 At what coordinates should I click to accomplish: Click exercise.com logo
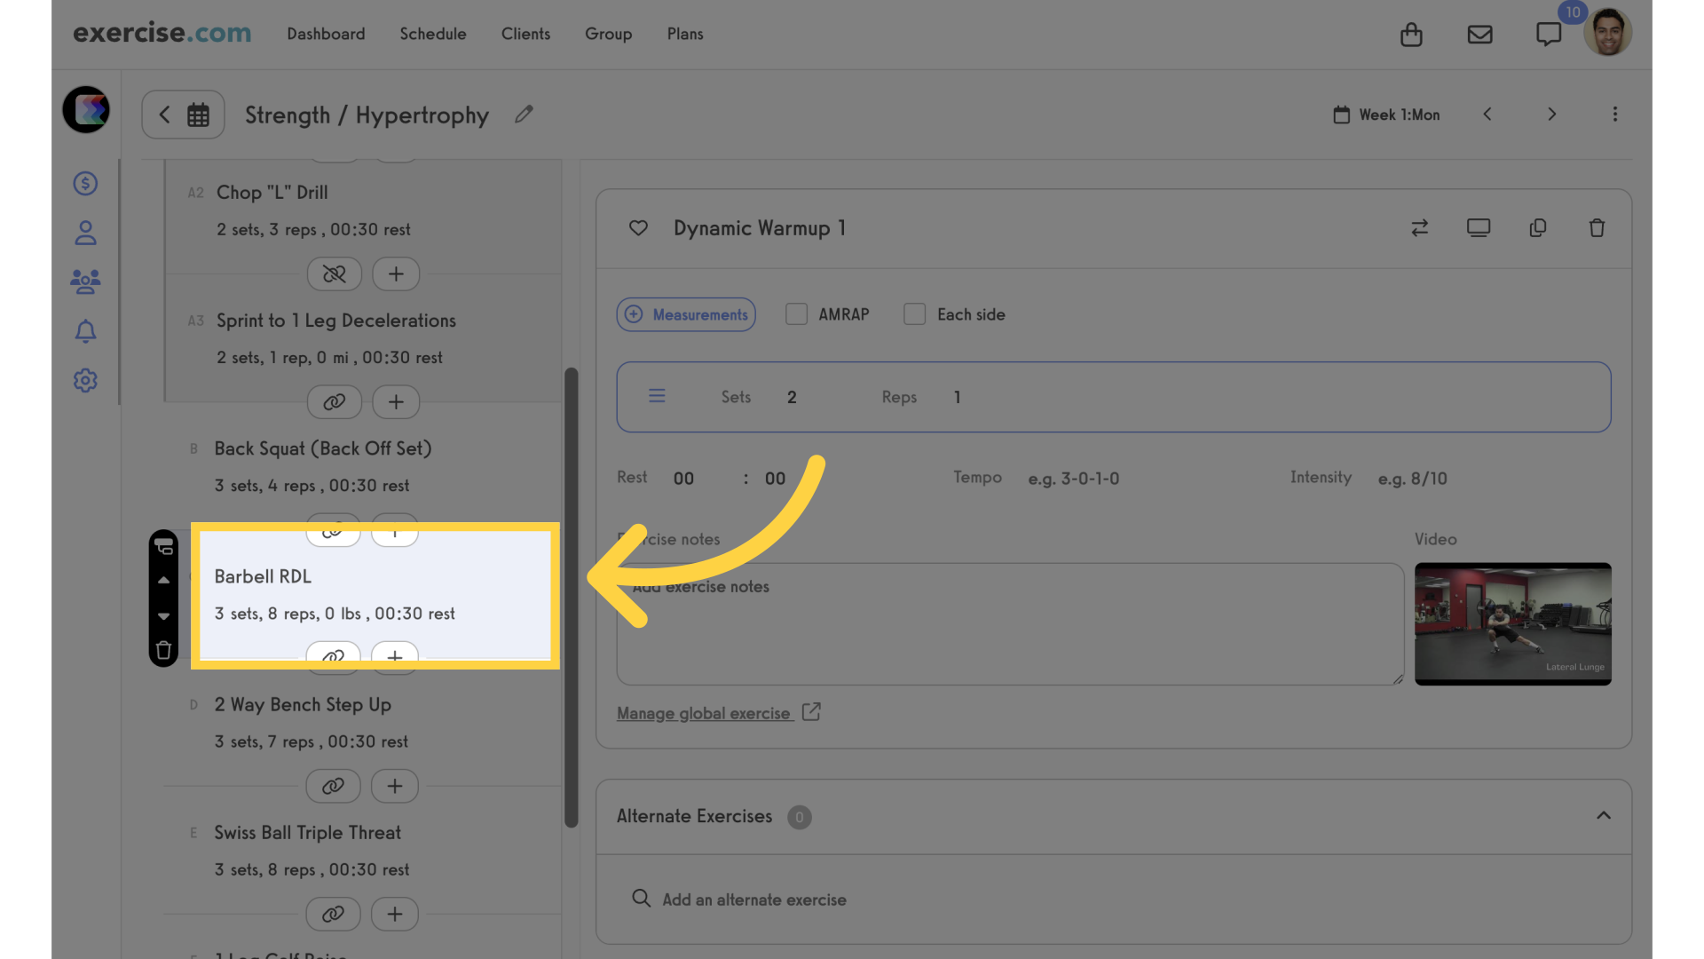point(162,33)
